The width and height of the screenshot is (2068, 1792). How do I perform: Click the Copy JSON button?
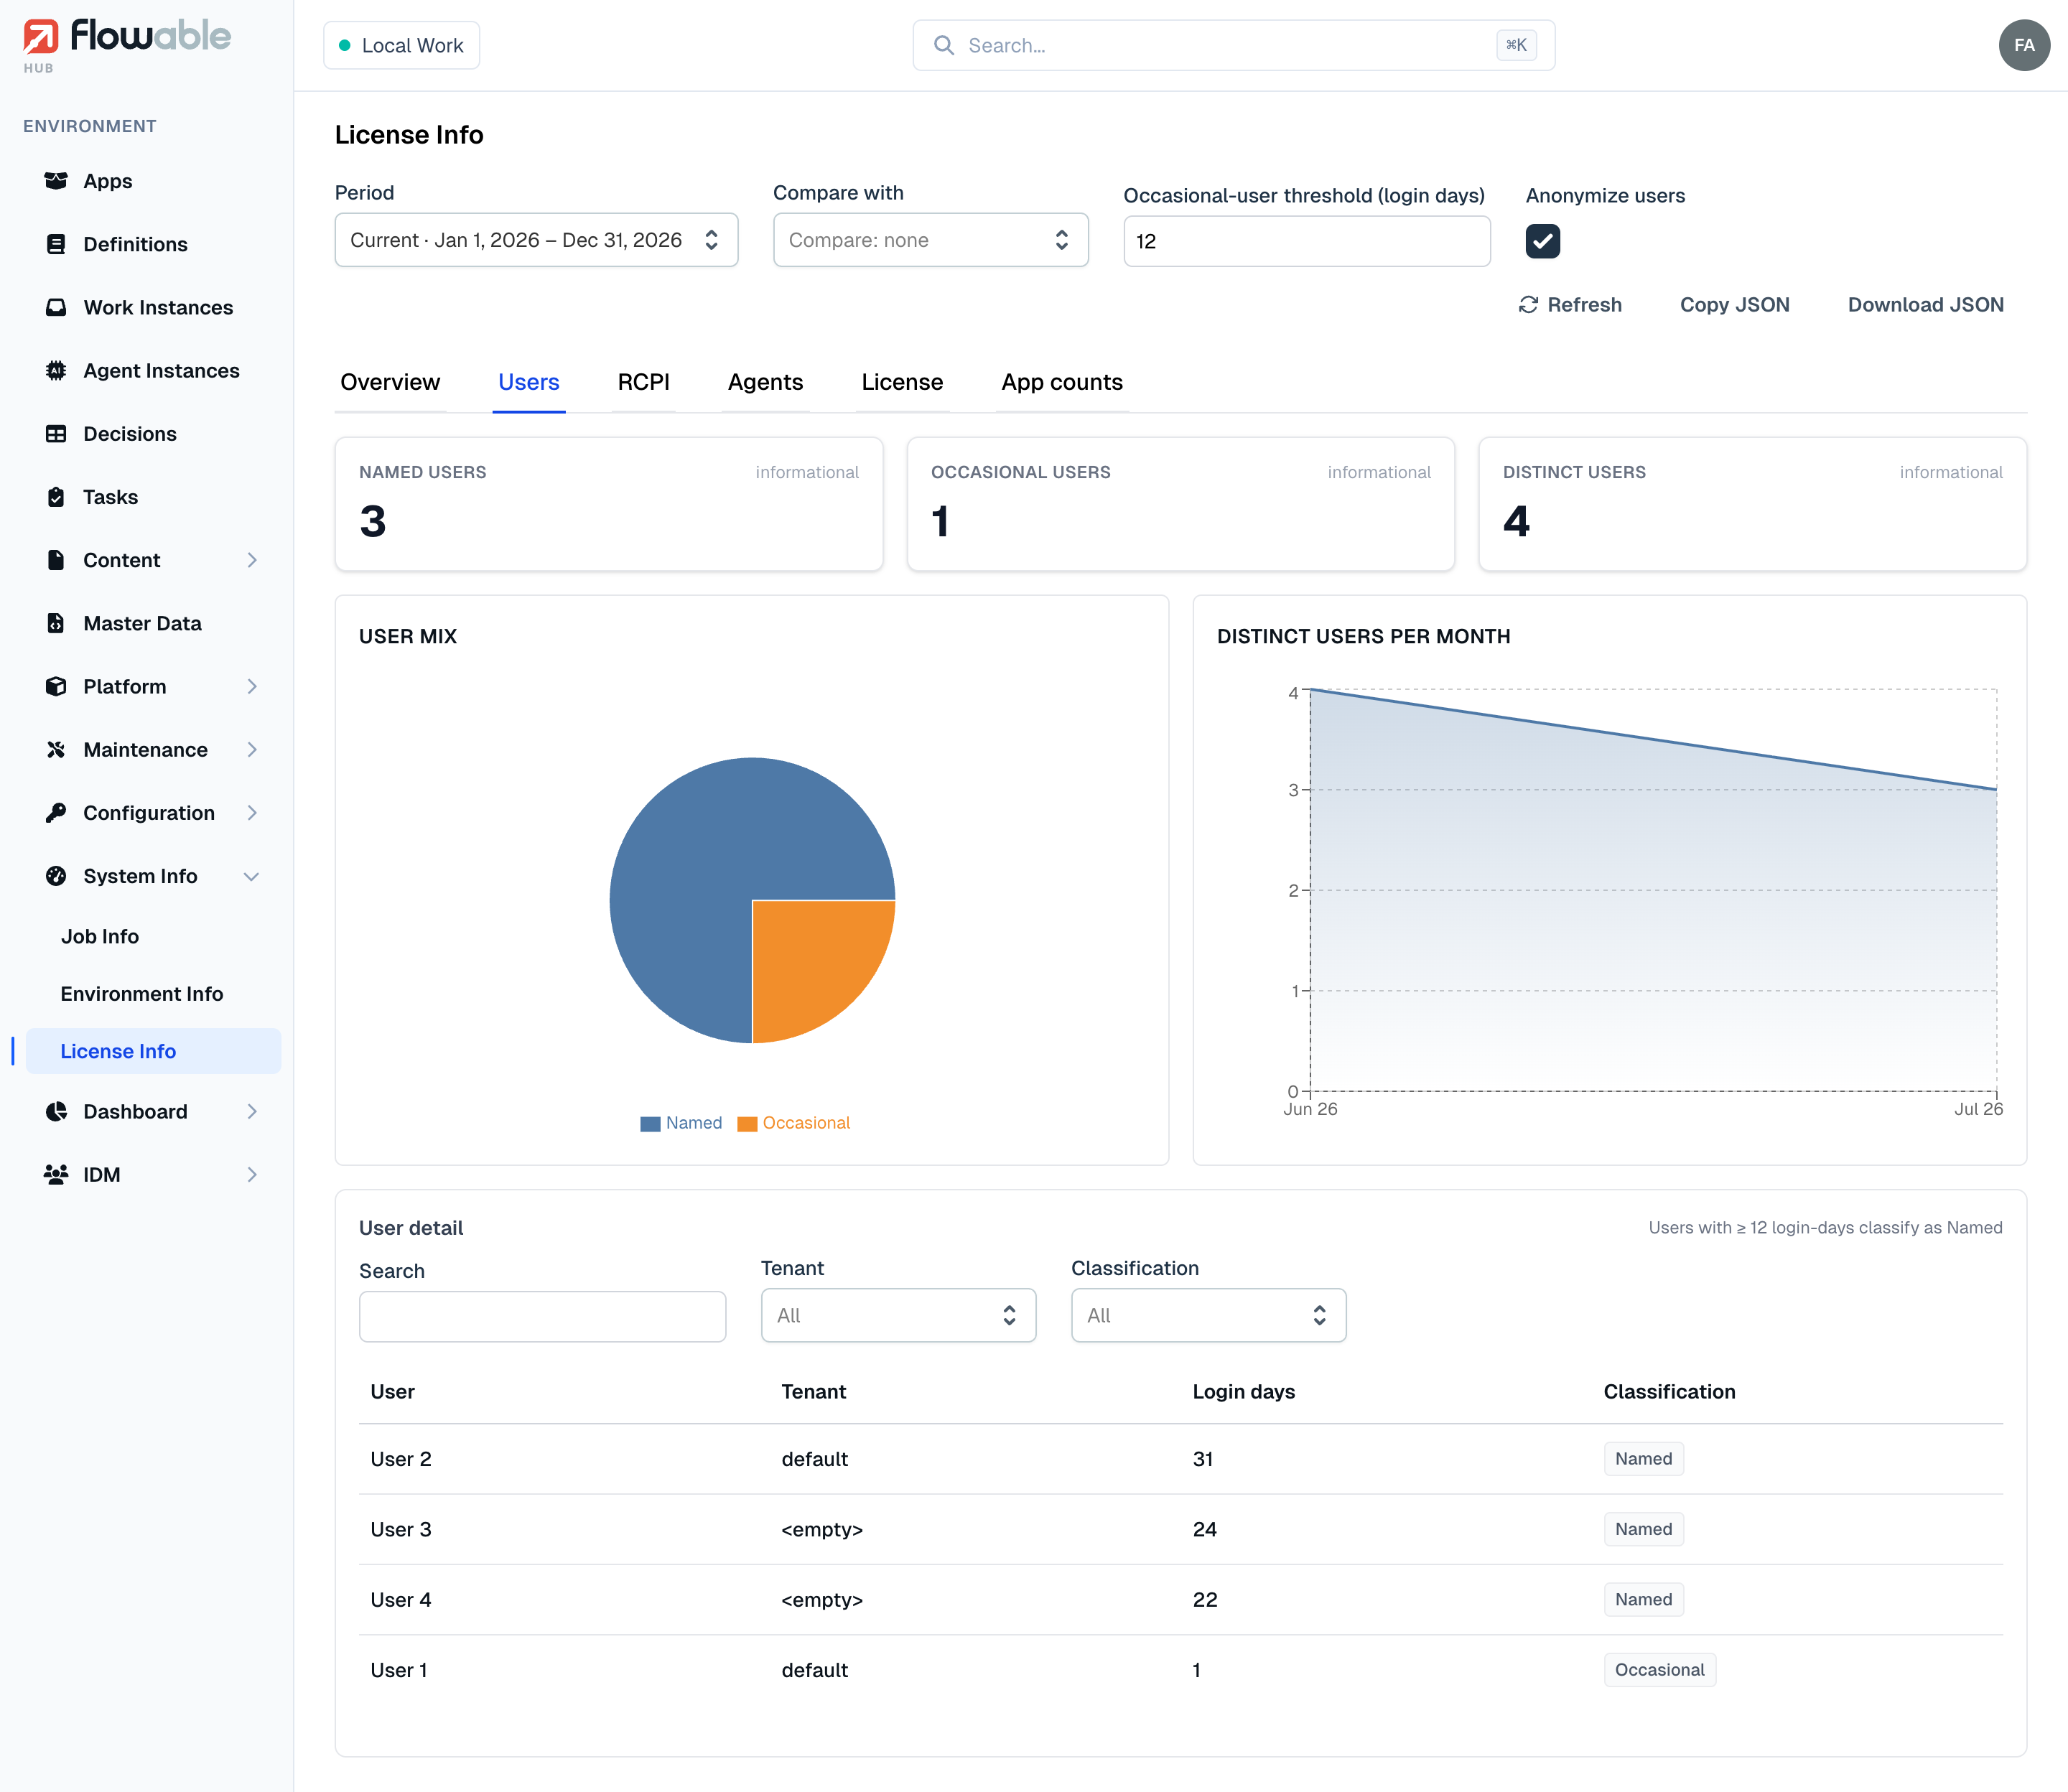(1734, 305)
